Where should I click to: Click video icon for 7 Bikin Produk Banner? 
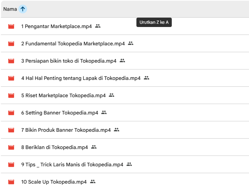pyautogui.click(x=11, y=130)
